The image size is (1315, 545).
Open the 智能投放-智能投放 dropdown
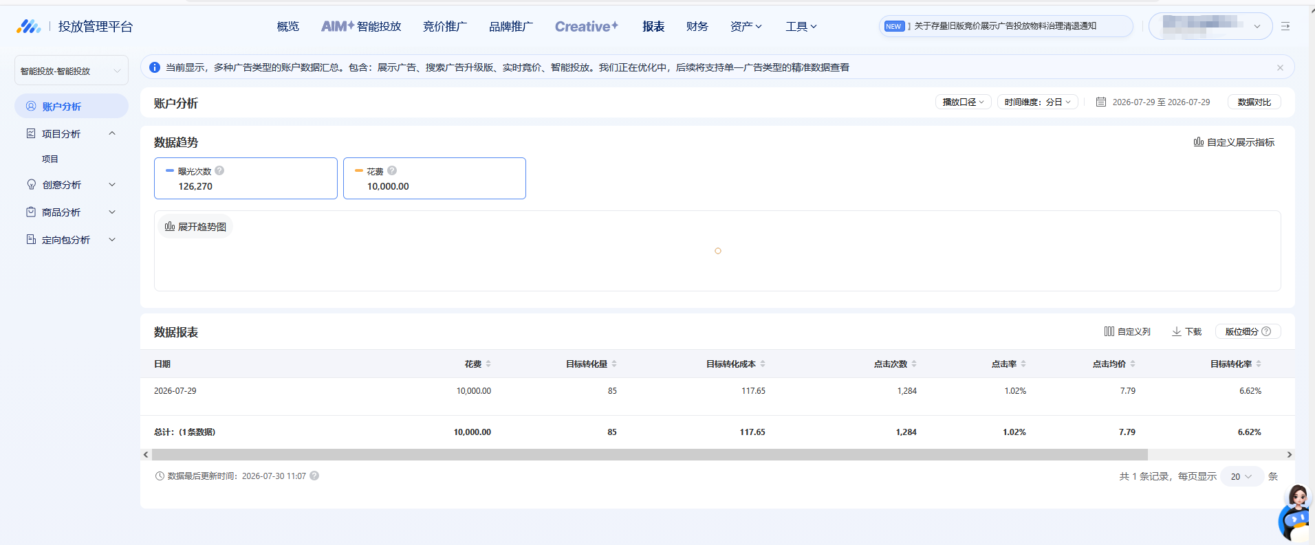pos(72,71)
